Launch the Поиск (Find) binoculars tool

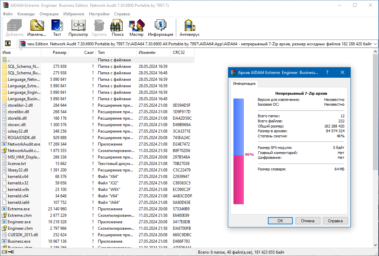coord(118,28)
